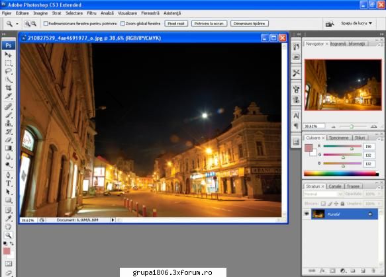Screen dimensions: 386x277
Task: Open the Character panel icon in dock
Action: tap(296, 116)
